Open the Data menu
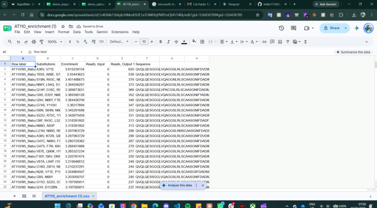 (x=77, y=32)
